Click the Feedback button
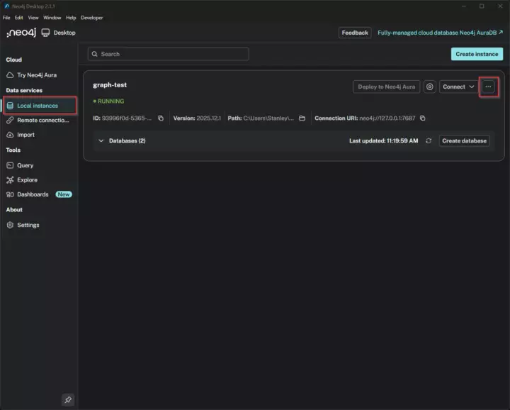510x410 pixels. coord(355,33)
